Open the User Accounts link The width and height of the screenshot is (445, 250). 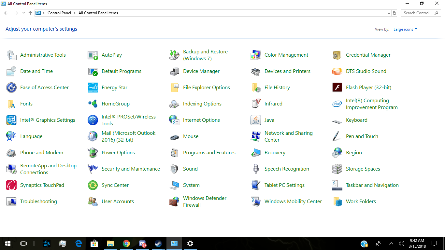coord(118,201)
